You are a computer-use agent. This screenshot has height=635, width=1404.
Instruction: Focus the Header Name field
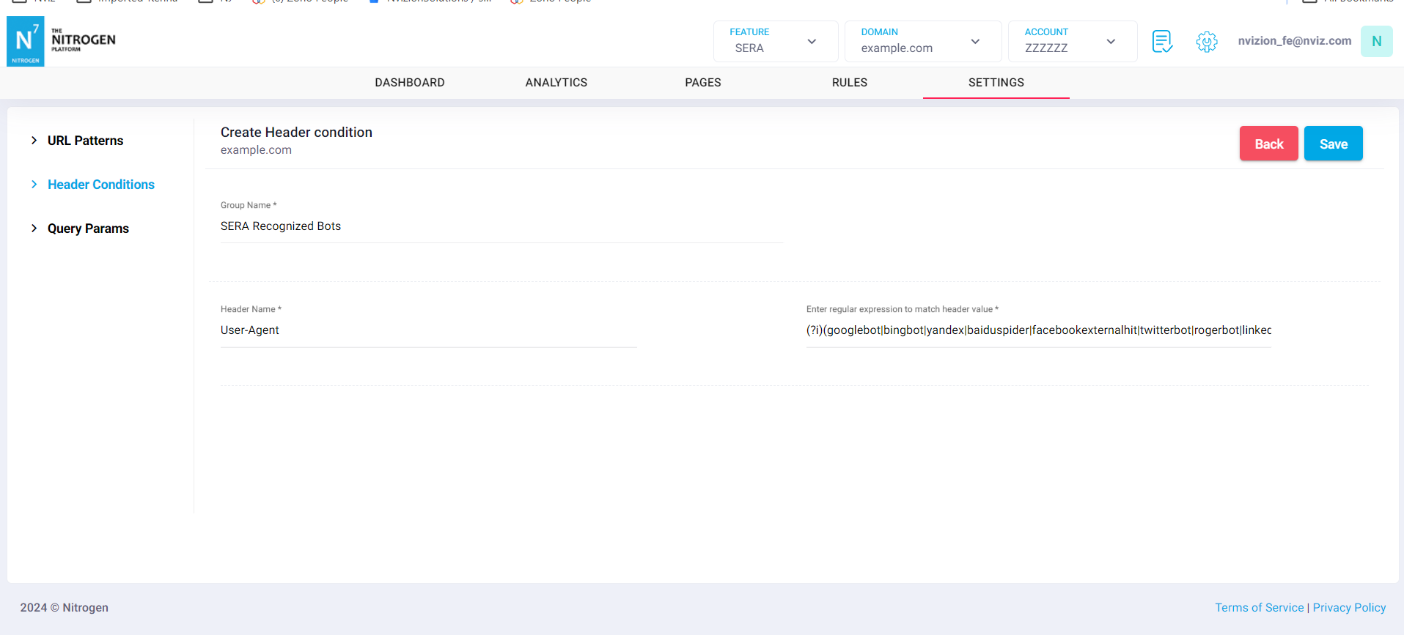click(428, 330)
